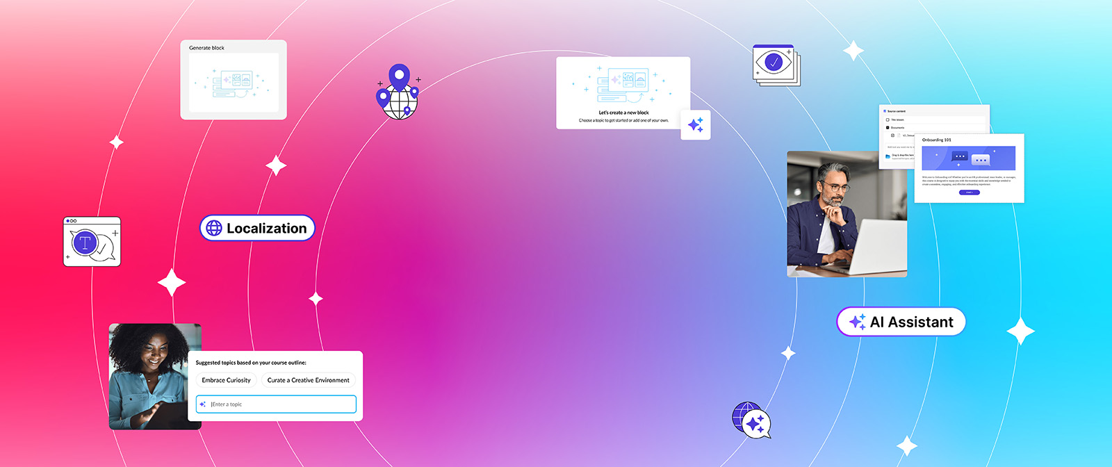Click 'Choose a topic to get started' text
1112x467 pixels.
click(624, 120)
